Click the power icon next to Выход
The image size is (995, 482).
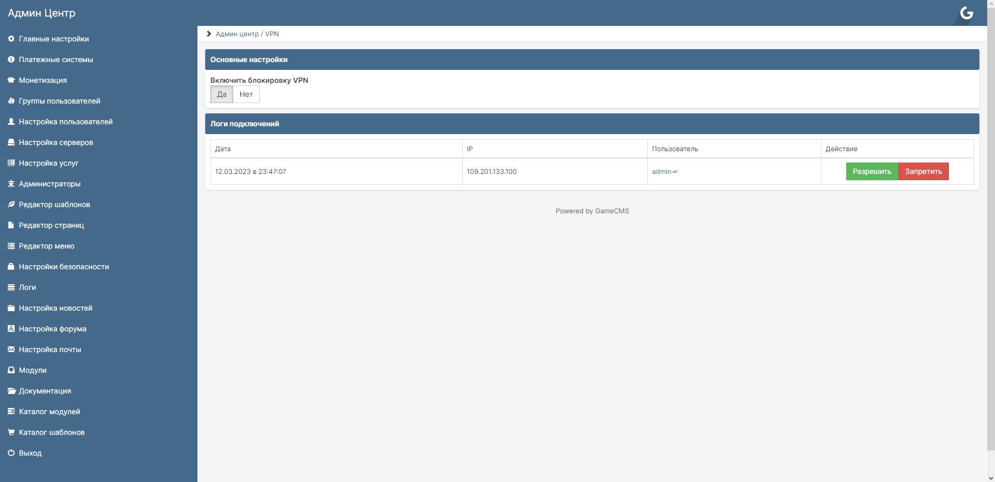(11, 453)
